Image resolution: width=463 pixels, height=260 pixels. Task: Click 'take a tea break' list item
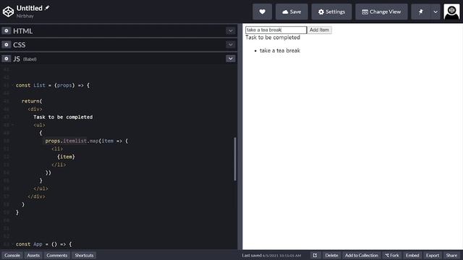click(280, 51)
